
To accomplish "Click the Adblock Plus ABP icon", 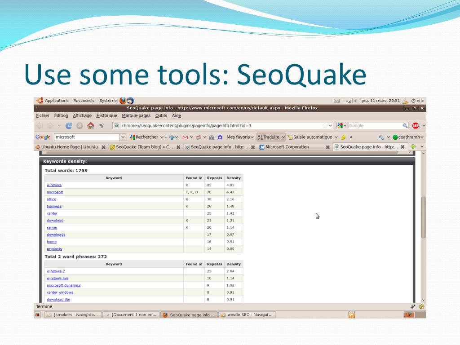I will [x=416, y=126].
